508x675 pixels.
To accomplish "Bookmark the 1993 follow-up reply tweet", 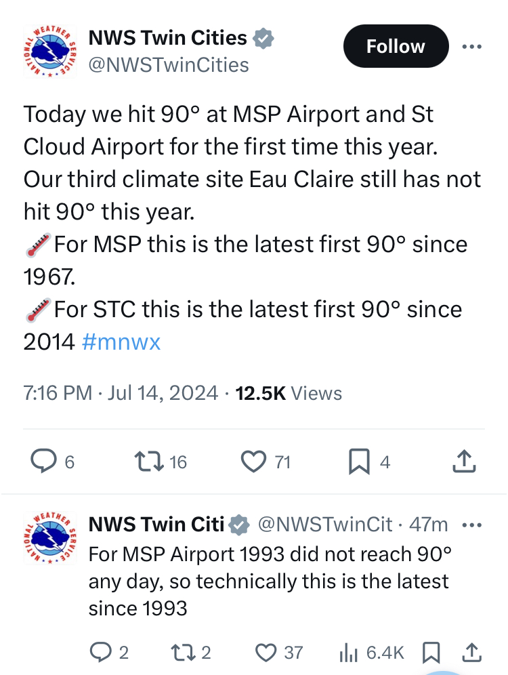I will [x=429, y=652].
